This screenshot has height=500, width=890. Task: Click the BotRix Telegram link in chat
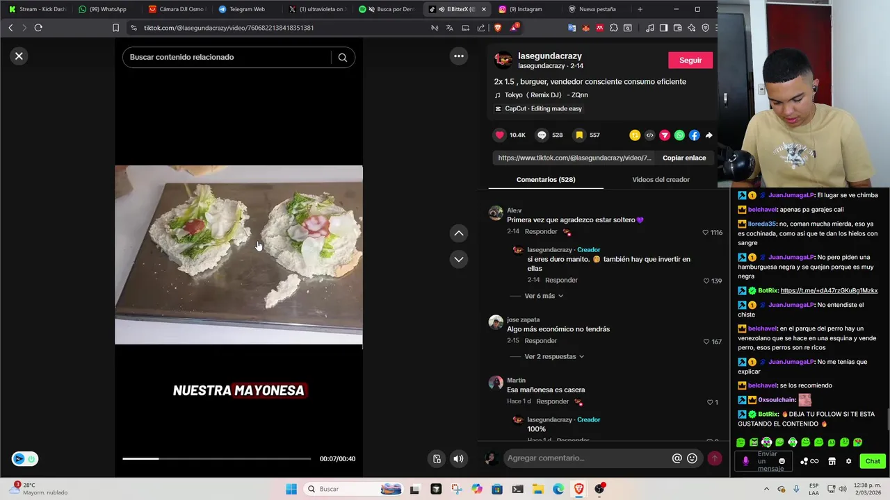coord(829,290)
